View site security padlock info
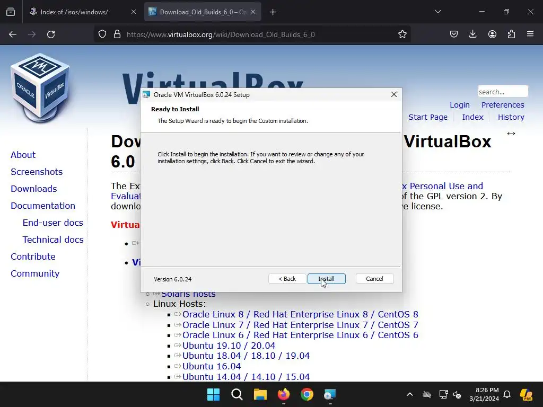Viewport: 543px width, 407px height. pyautogui.click(x=117, y=34)
